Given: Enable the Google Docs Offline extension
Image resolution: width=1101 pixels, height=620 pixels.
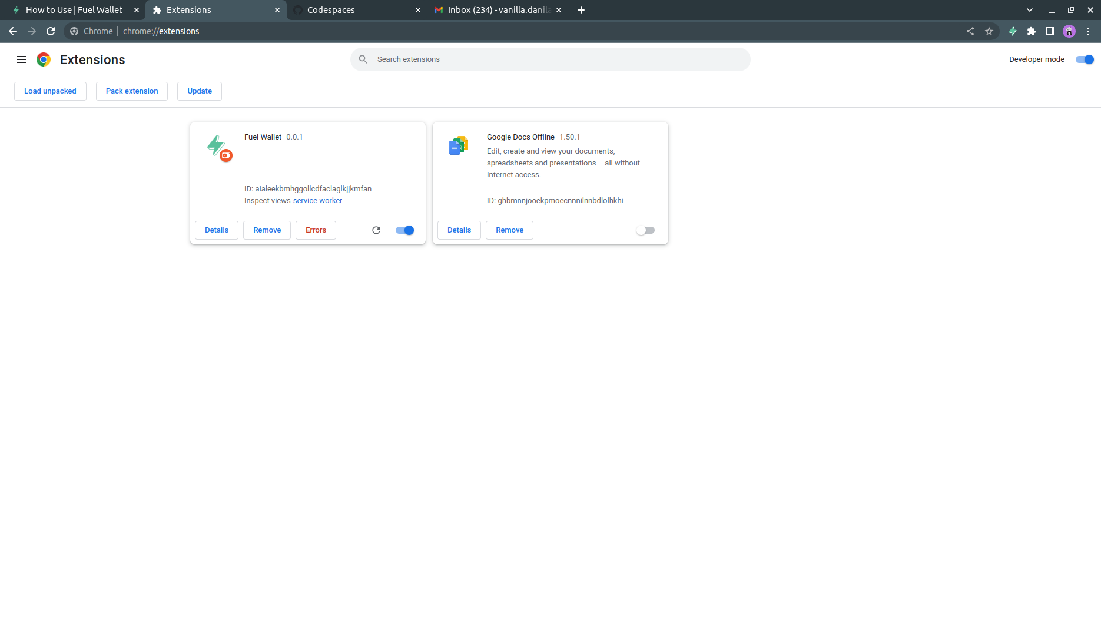Looking at the screenshot, I should (645, 230).
